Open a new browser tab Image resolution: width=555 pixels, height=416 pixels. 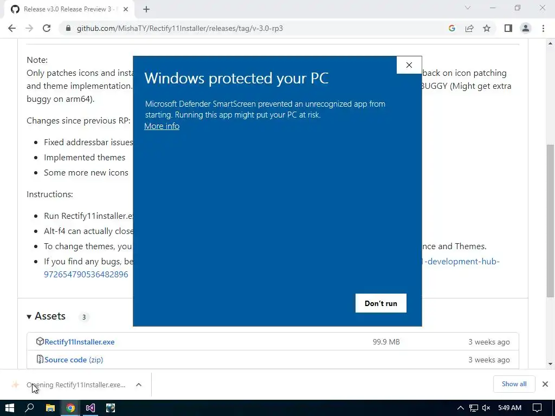coord(146,10)
